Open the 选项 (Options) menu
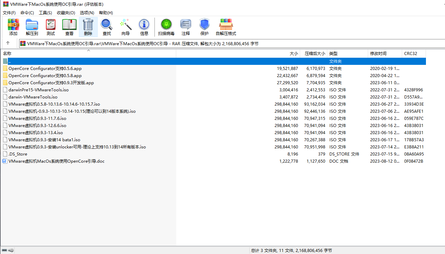The image size is (445, 254). tap(87, 13)
